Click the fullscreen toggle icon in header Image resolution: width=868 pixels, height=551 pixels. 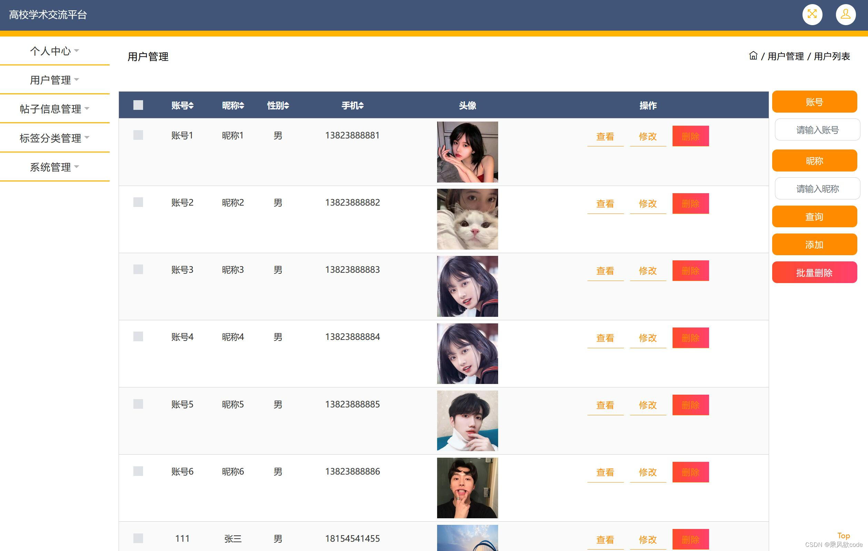[812, 14]
